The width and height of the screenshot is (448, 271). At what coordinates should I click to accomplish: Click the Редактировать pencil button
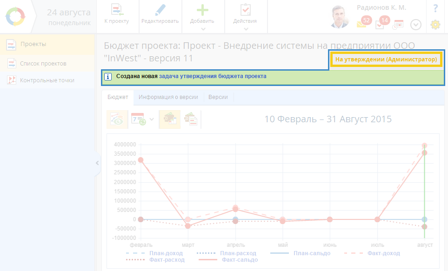click(x=160, y=13)
